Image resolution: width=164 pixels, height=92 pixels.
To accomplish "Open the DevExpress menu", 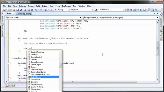I will click(66, 6).
